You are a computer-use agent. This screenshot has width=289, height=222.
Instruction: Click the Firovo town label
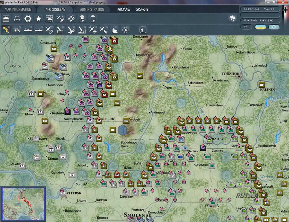(x=187, y=49)
